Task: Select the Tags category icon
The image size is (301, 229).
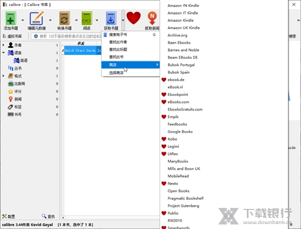Action: tap(11, 107)
